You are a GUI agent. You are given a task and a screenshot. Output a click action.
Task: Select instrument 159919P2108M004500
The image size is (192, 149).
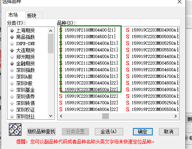pyautogui.click(x=90, y=37)
